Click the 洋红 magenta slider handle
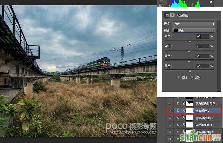The width and height of the screenshot is (223, 143). click(189, 51)
